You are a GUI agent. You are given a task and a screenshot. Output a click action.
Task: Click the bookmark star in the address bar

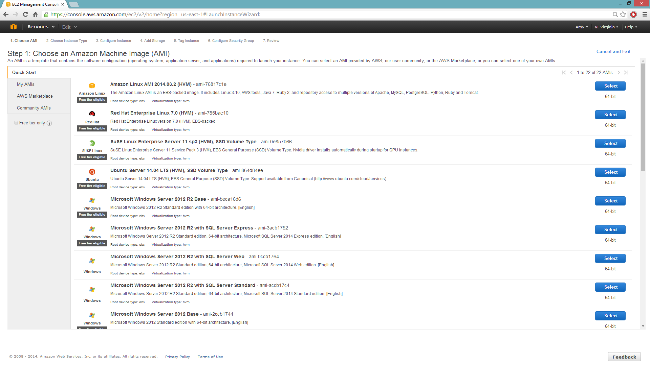tap(623, 14)
